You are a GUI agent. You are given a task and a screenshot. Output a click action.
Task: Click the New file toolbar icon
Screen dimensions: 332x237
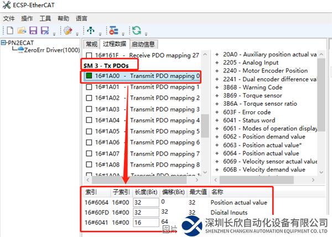(8, 30)
